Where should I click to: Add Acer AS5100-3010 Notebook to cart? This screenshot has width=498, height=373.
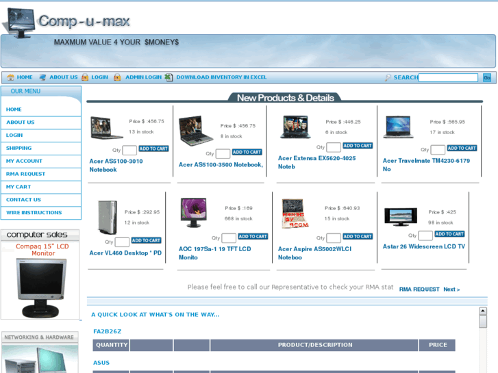153,149
